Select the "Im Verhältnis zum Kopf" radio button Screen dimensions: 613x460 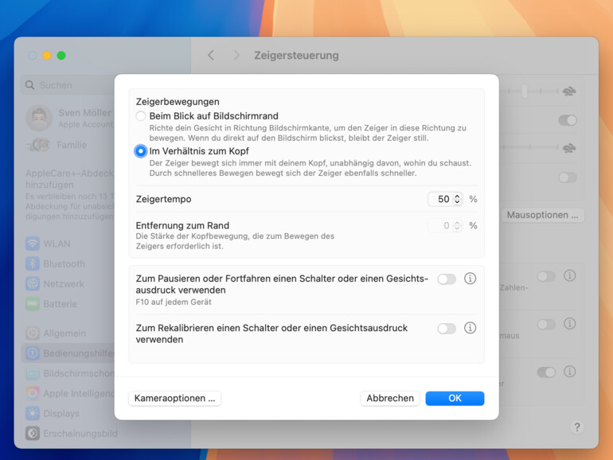[141, 151]
